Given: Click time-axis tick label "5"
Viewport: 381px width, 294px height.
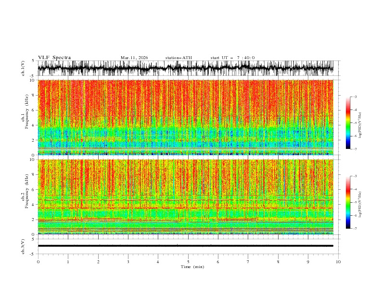Looking at the screenshot, I should tap(188, 262).
